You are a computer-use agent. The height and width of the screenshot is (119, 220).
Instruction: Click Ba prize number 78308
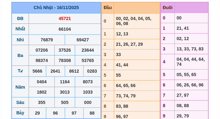[x=65, y=60]
